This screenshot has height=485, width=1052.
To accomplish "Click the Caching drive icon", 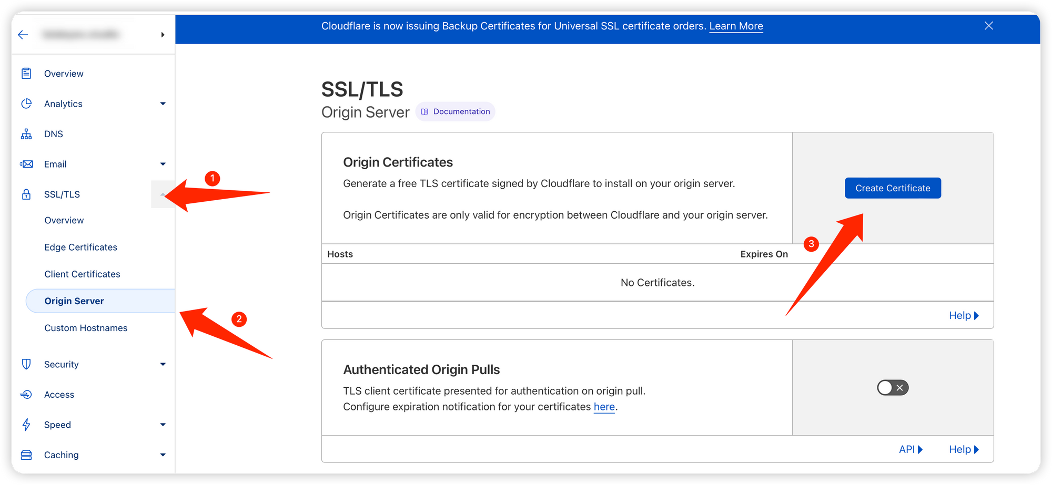I will coord(26,455).
